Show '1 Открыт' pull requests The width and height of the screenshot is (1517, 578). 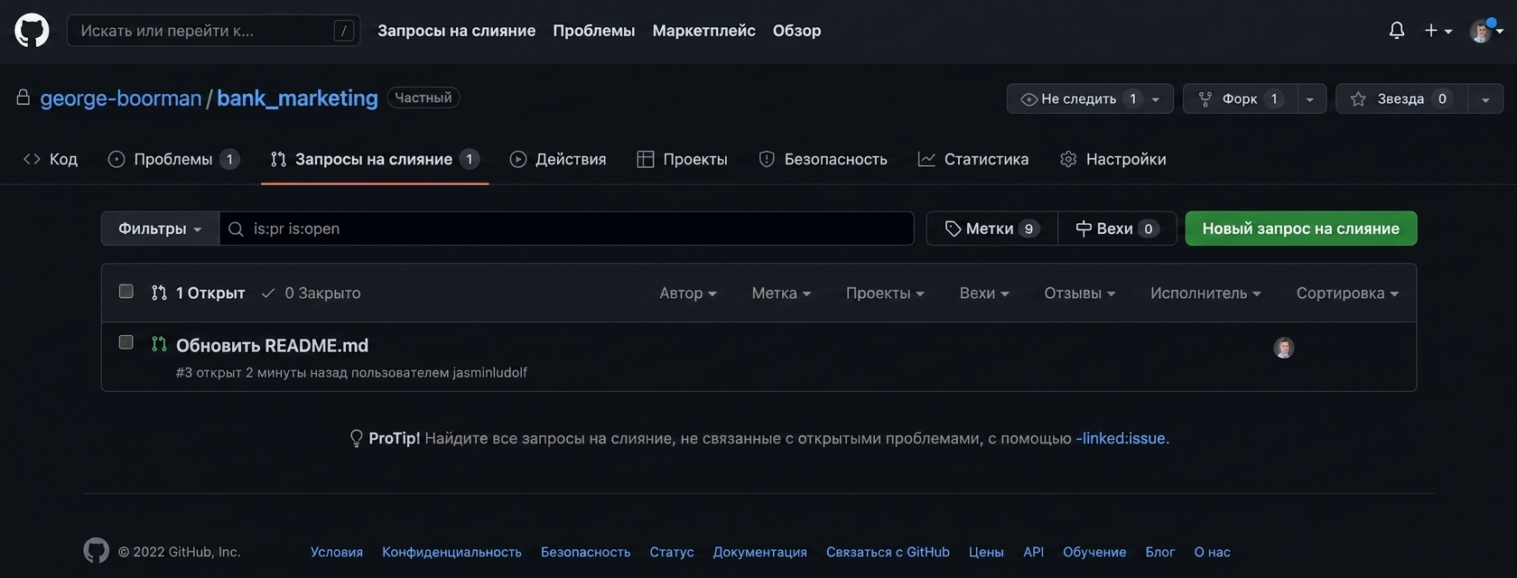coord(199,293)
